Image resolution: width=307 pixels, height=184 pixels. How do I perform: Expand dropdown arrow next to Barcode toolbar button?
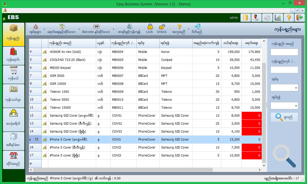[x=113, y=29]
